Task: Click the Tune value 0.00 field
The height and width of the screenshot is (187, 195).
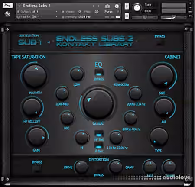Action: click(147, 11)
